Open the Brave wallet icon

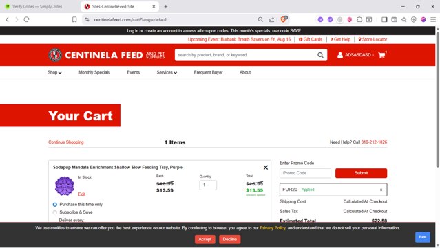pos(394,20)
